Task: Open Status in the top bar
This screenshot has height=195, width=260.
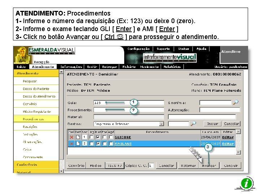Action: tap(183, 49)
